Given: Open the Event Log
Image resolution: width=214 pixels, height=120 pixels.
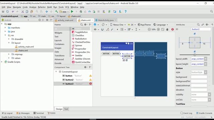Looking at the screenshot, I should click(186, 113).
